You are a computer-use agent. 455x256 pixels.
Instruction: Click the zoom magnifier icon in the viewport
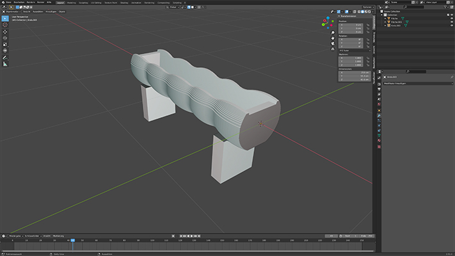point(333,33)
